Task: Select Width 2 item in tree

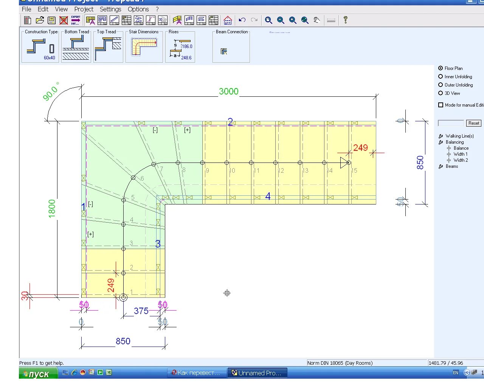Action: [461, 160]
